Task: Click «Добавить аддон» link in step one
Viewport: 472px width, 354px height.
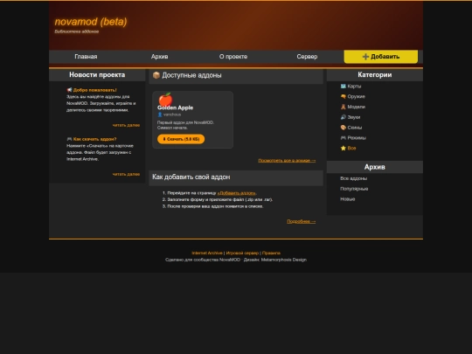Action: coord(237,193)
